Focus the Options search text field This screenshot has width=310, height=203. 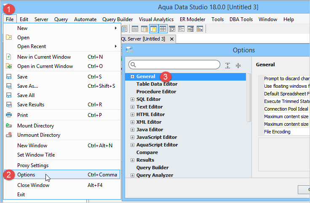point(177,65)
